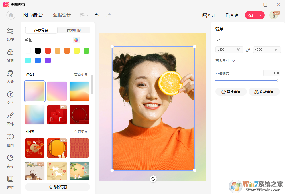Image resolution: width=285 pixels, height=194 pixels.
Task: Select the red lantern 中秋 background
Action: point(35,148)
